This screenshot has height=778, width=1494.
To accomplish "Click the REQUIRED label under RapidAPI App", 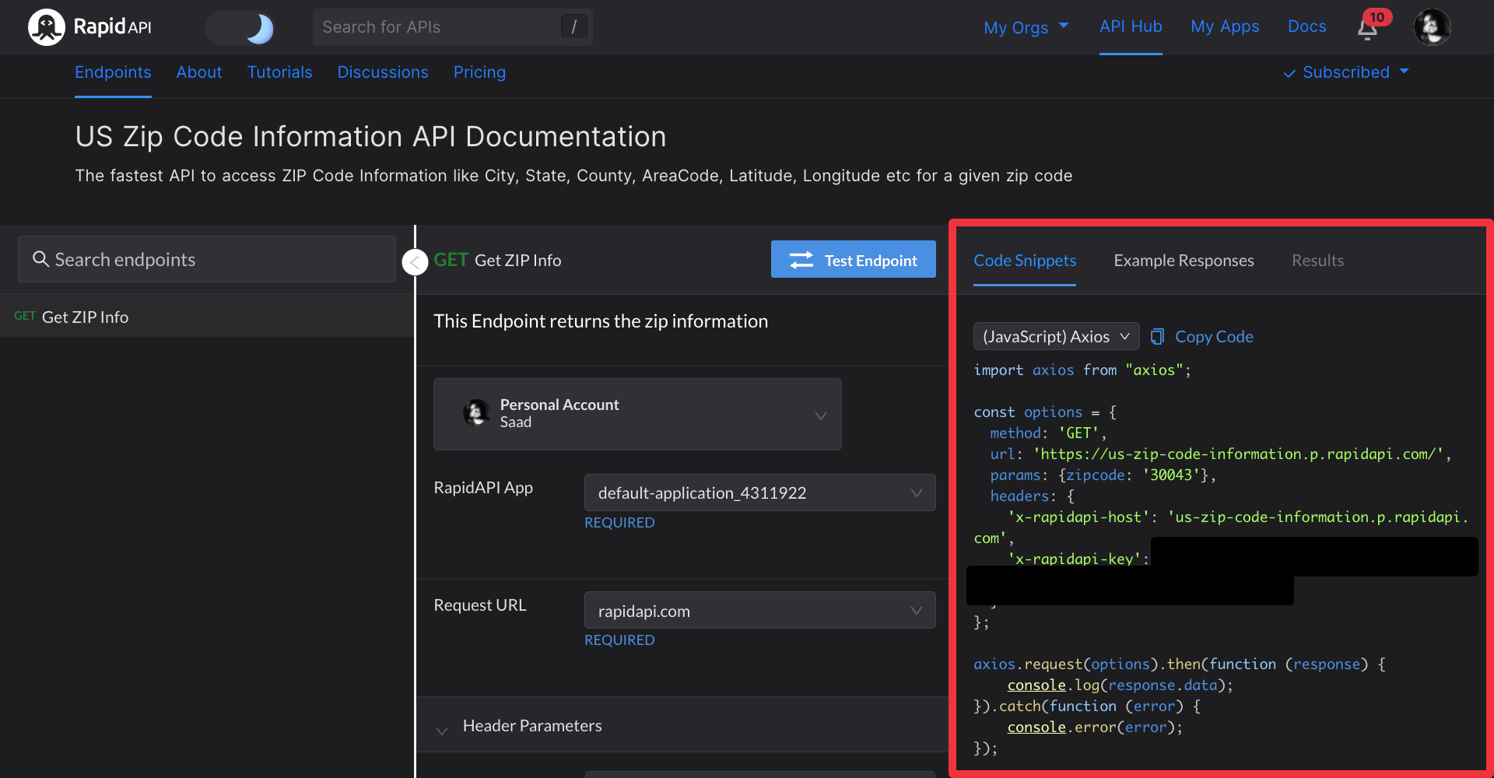I will point(619,523).
